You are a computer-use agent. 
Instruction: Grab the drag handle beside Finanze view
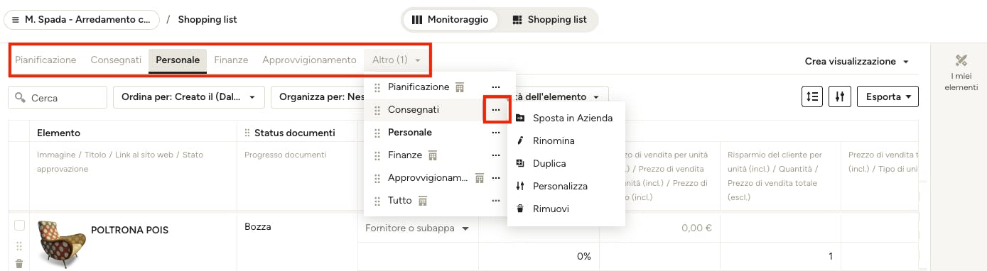point(377,155)
